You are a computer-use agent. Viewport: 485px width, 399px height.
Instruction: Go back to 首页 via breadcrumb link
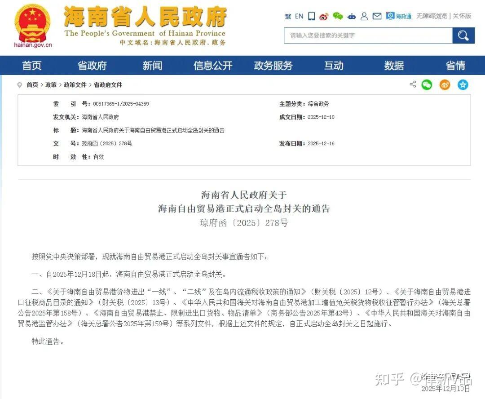tap(32, 84)
